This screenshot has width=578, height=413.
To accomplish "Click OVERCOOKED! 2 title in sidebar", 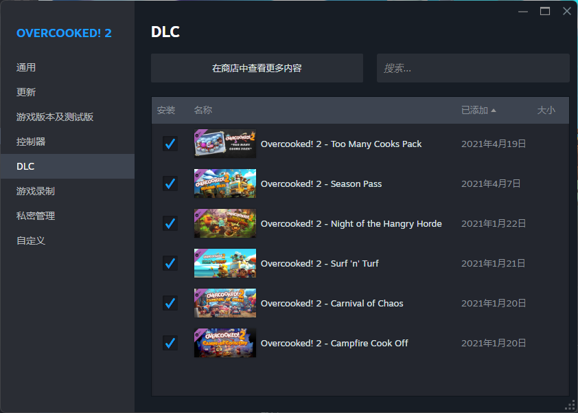I will pos(64,33).
